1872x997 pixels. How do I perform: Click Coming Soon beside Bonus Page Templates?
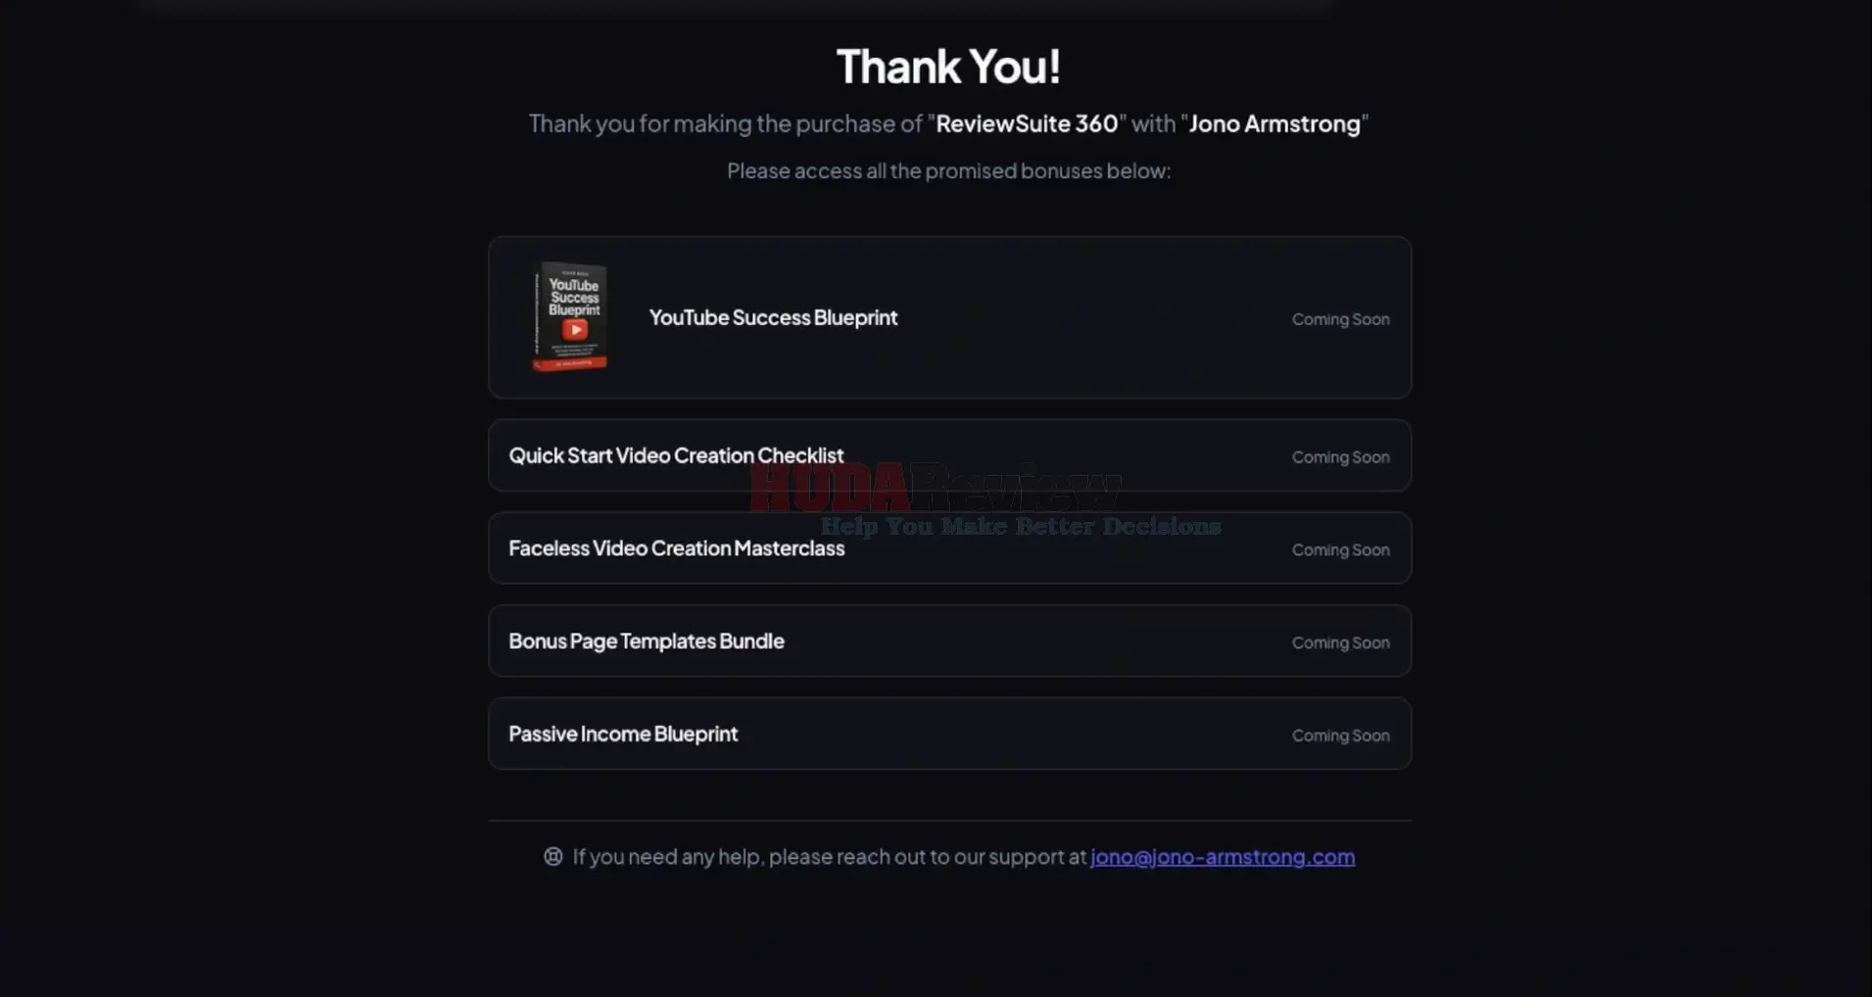click(1340, 642)
